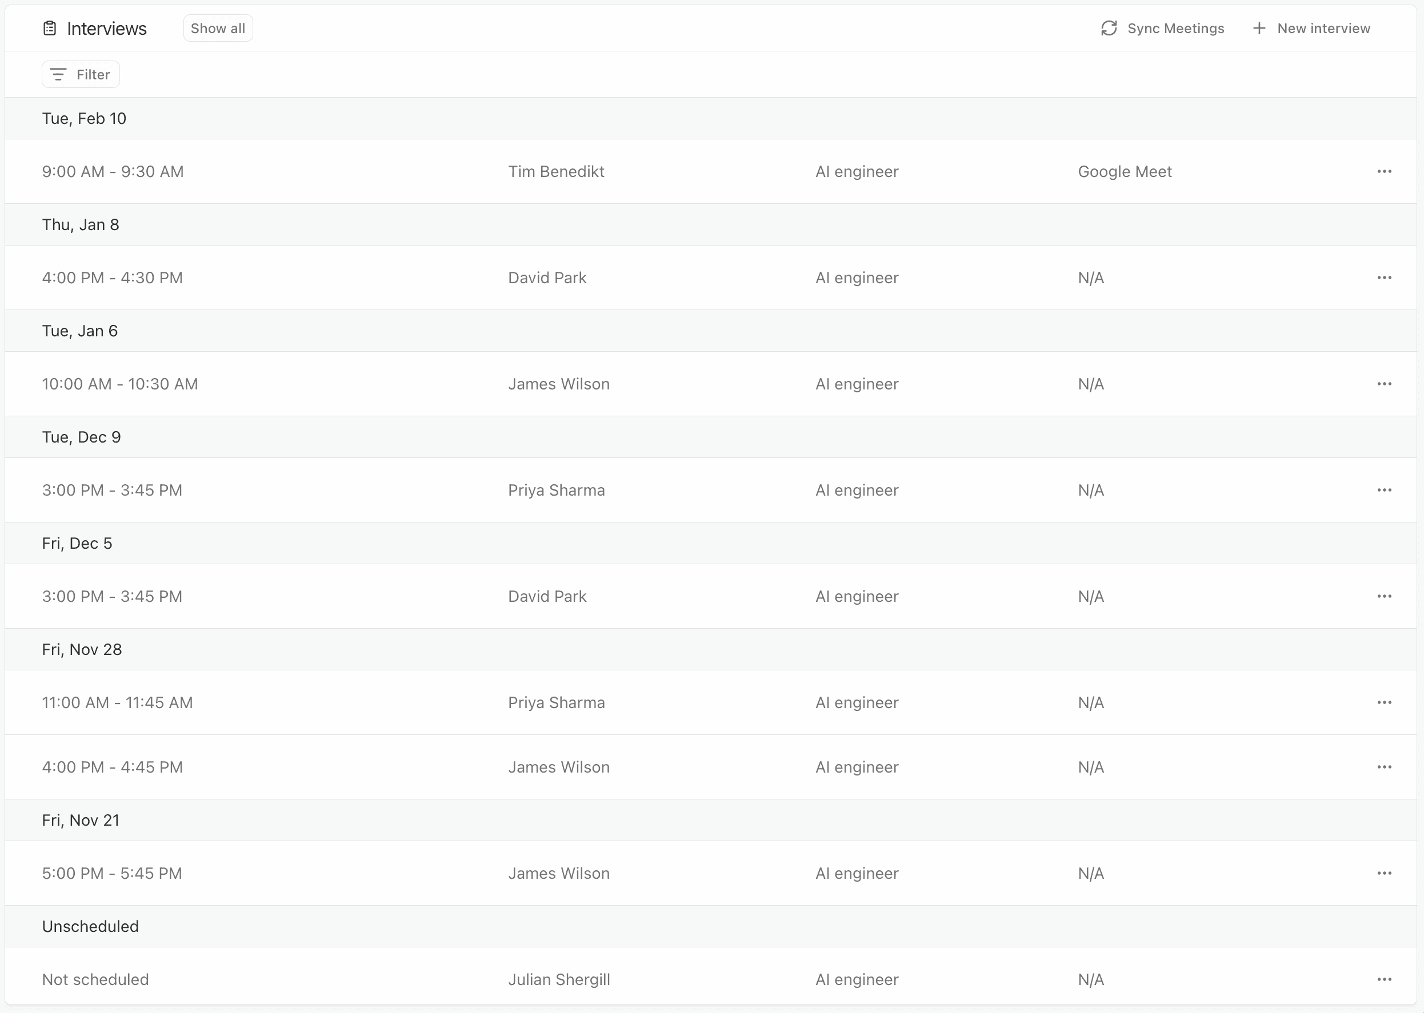Image resolution: width=1424 pixels, height=1013 pixels.
Task: Click the plus icon for New interview
Action: tap(1259, 28)
